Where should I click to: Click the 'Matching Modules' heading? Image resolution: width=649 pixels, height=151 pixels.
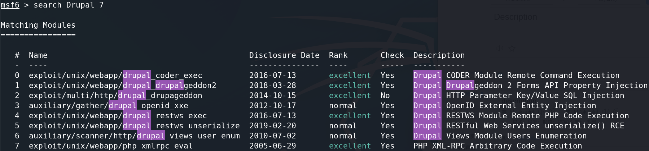click(x=38, y=25)
